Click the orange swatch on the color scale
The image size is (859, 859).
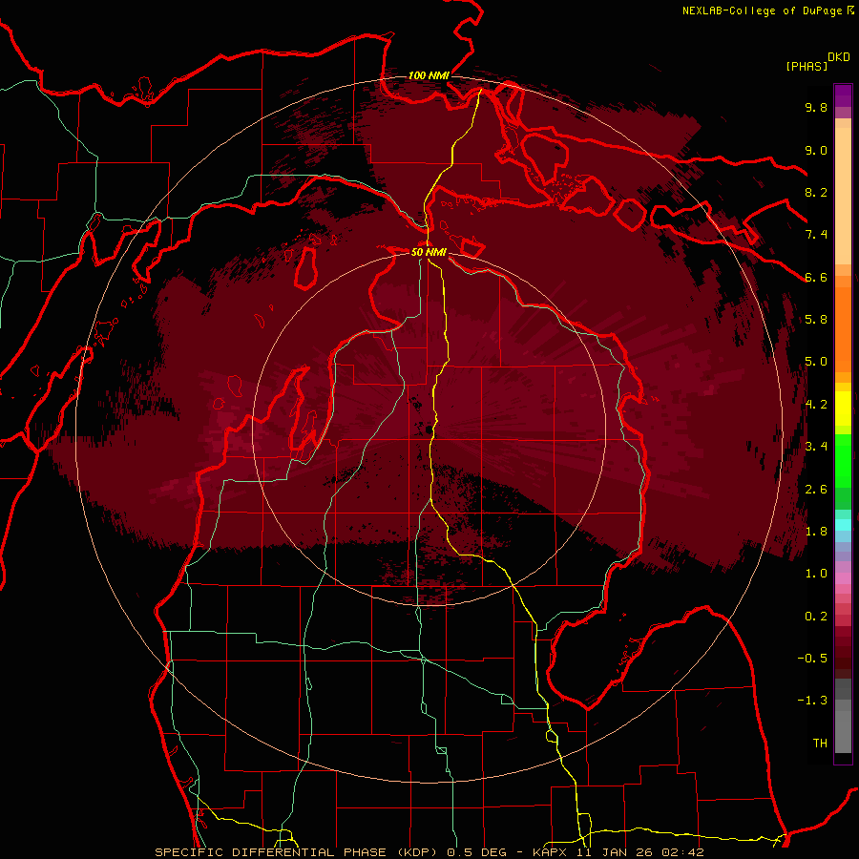coord(843,327)
